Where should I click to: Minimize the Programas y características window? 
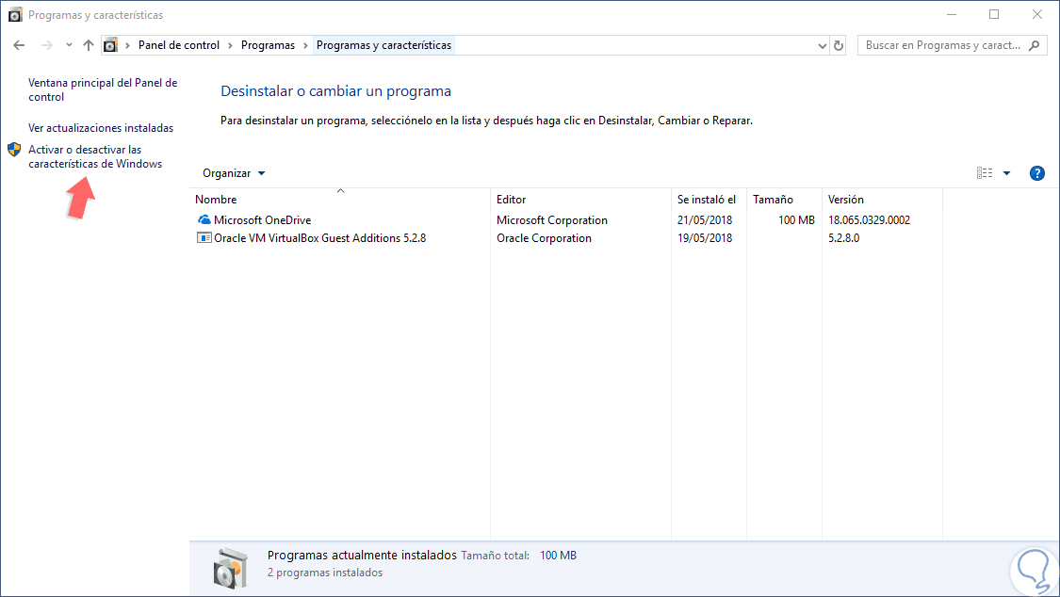click(x=951, y=14)
